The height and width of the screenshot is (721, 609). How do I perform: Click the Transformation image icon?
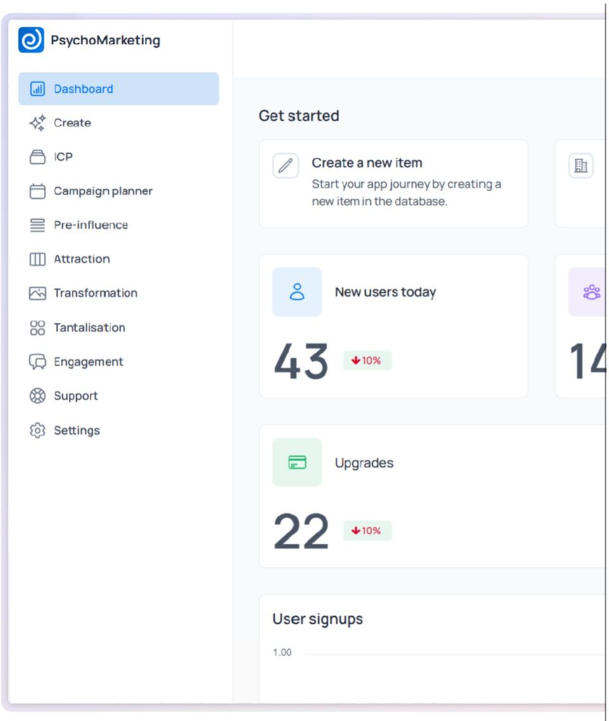[37, 293]
